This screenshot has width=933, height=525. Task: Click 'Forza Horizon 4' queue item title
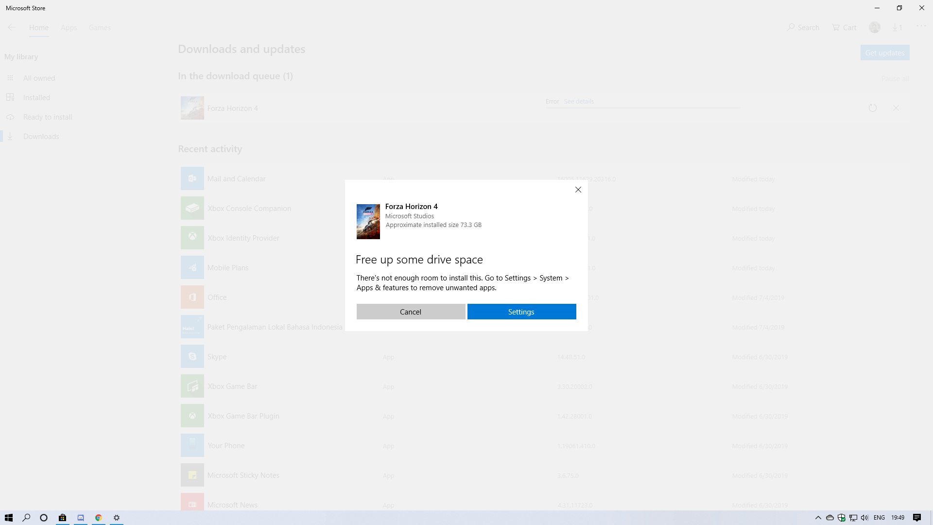click(232, 108)
